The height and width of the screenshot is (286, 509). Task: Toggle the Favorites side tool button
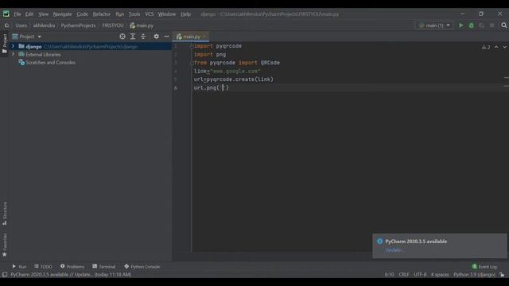[5, 245]
